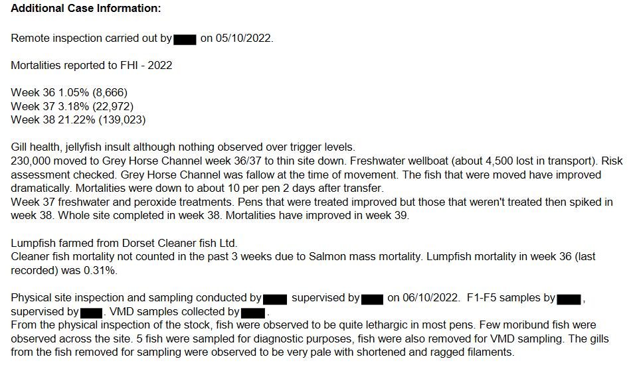This screenshot has width=629, height=369.
Task: Click 'Mortalities reported to FHI - 2022' line
Action: pyautogui.click(x=92, y=65)
